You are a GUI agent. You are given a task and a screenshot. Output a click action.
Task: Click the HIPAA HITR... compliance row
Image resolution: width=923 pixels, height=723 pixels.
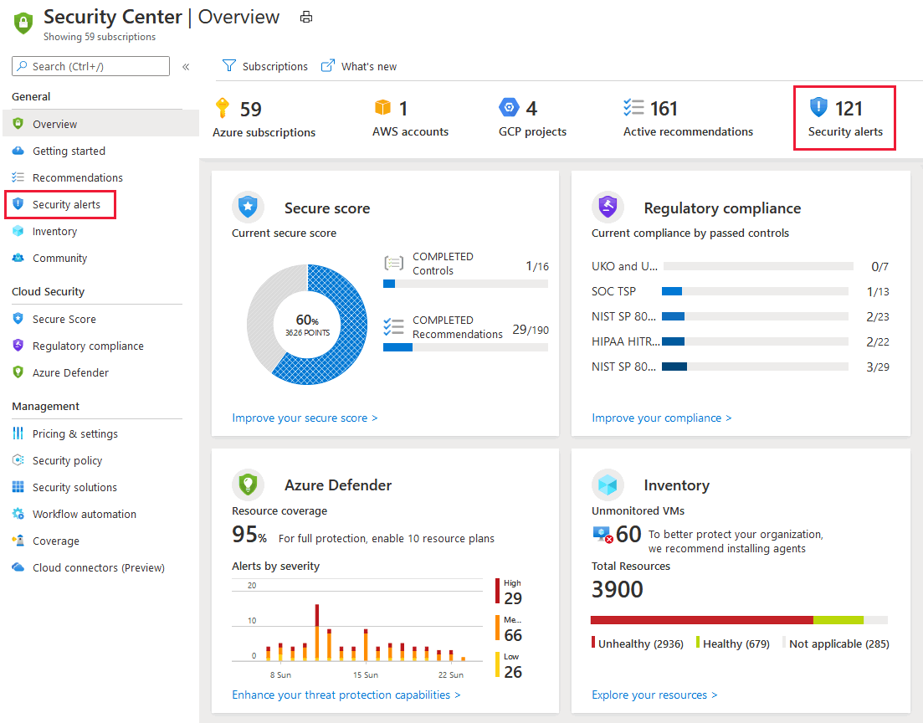pos(741,341)
